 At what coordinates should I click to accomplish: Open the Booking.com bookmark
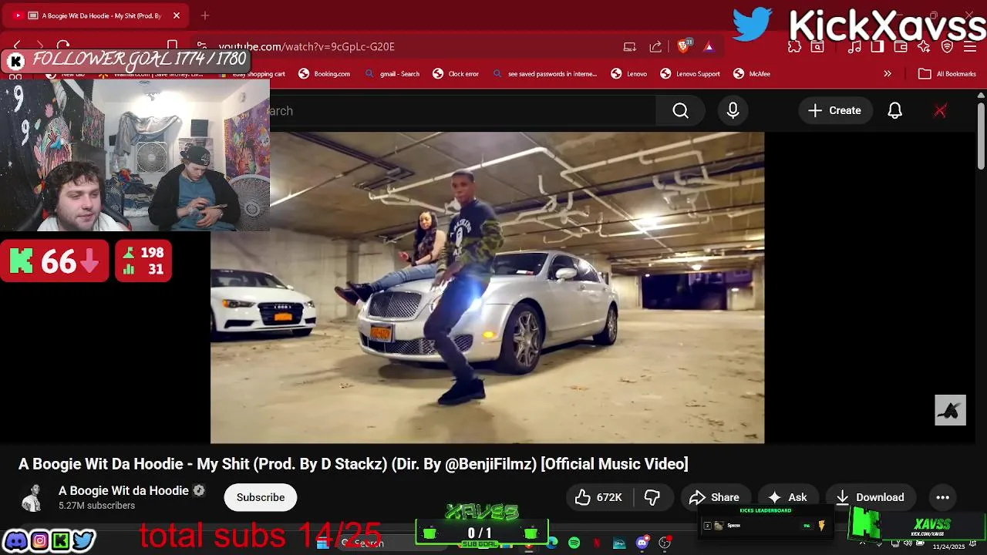[x=325, y=74]
